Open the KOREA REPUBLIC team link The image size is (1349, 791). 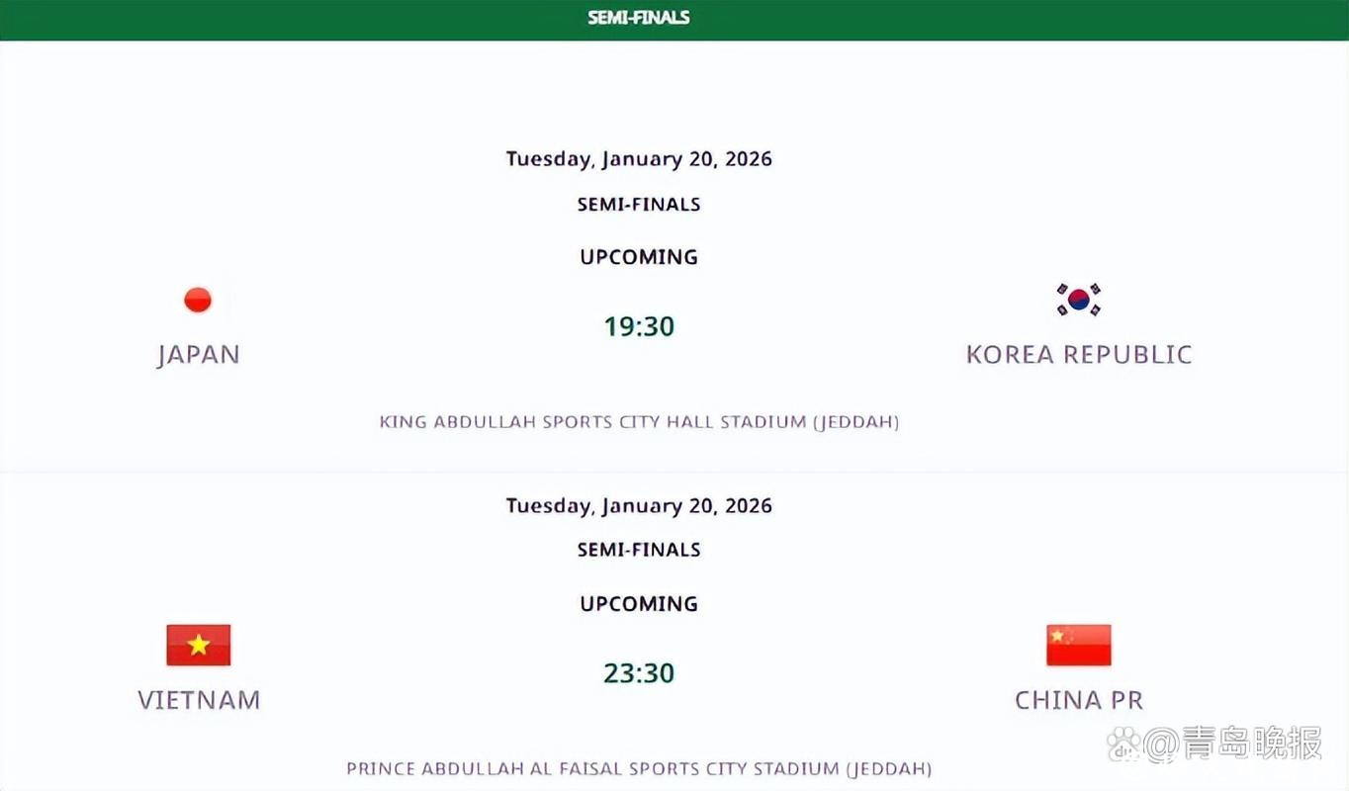point(1079,354)
